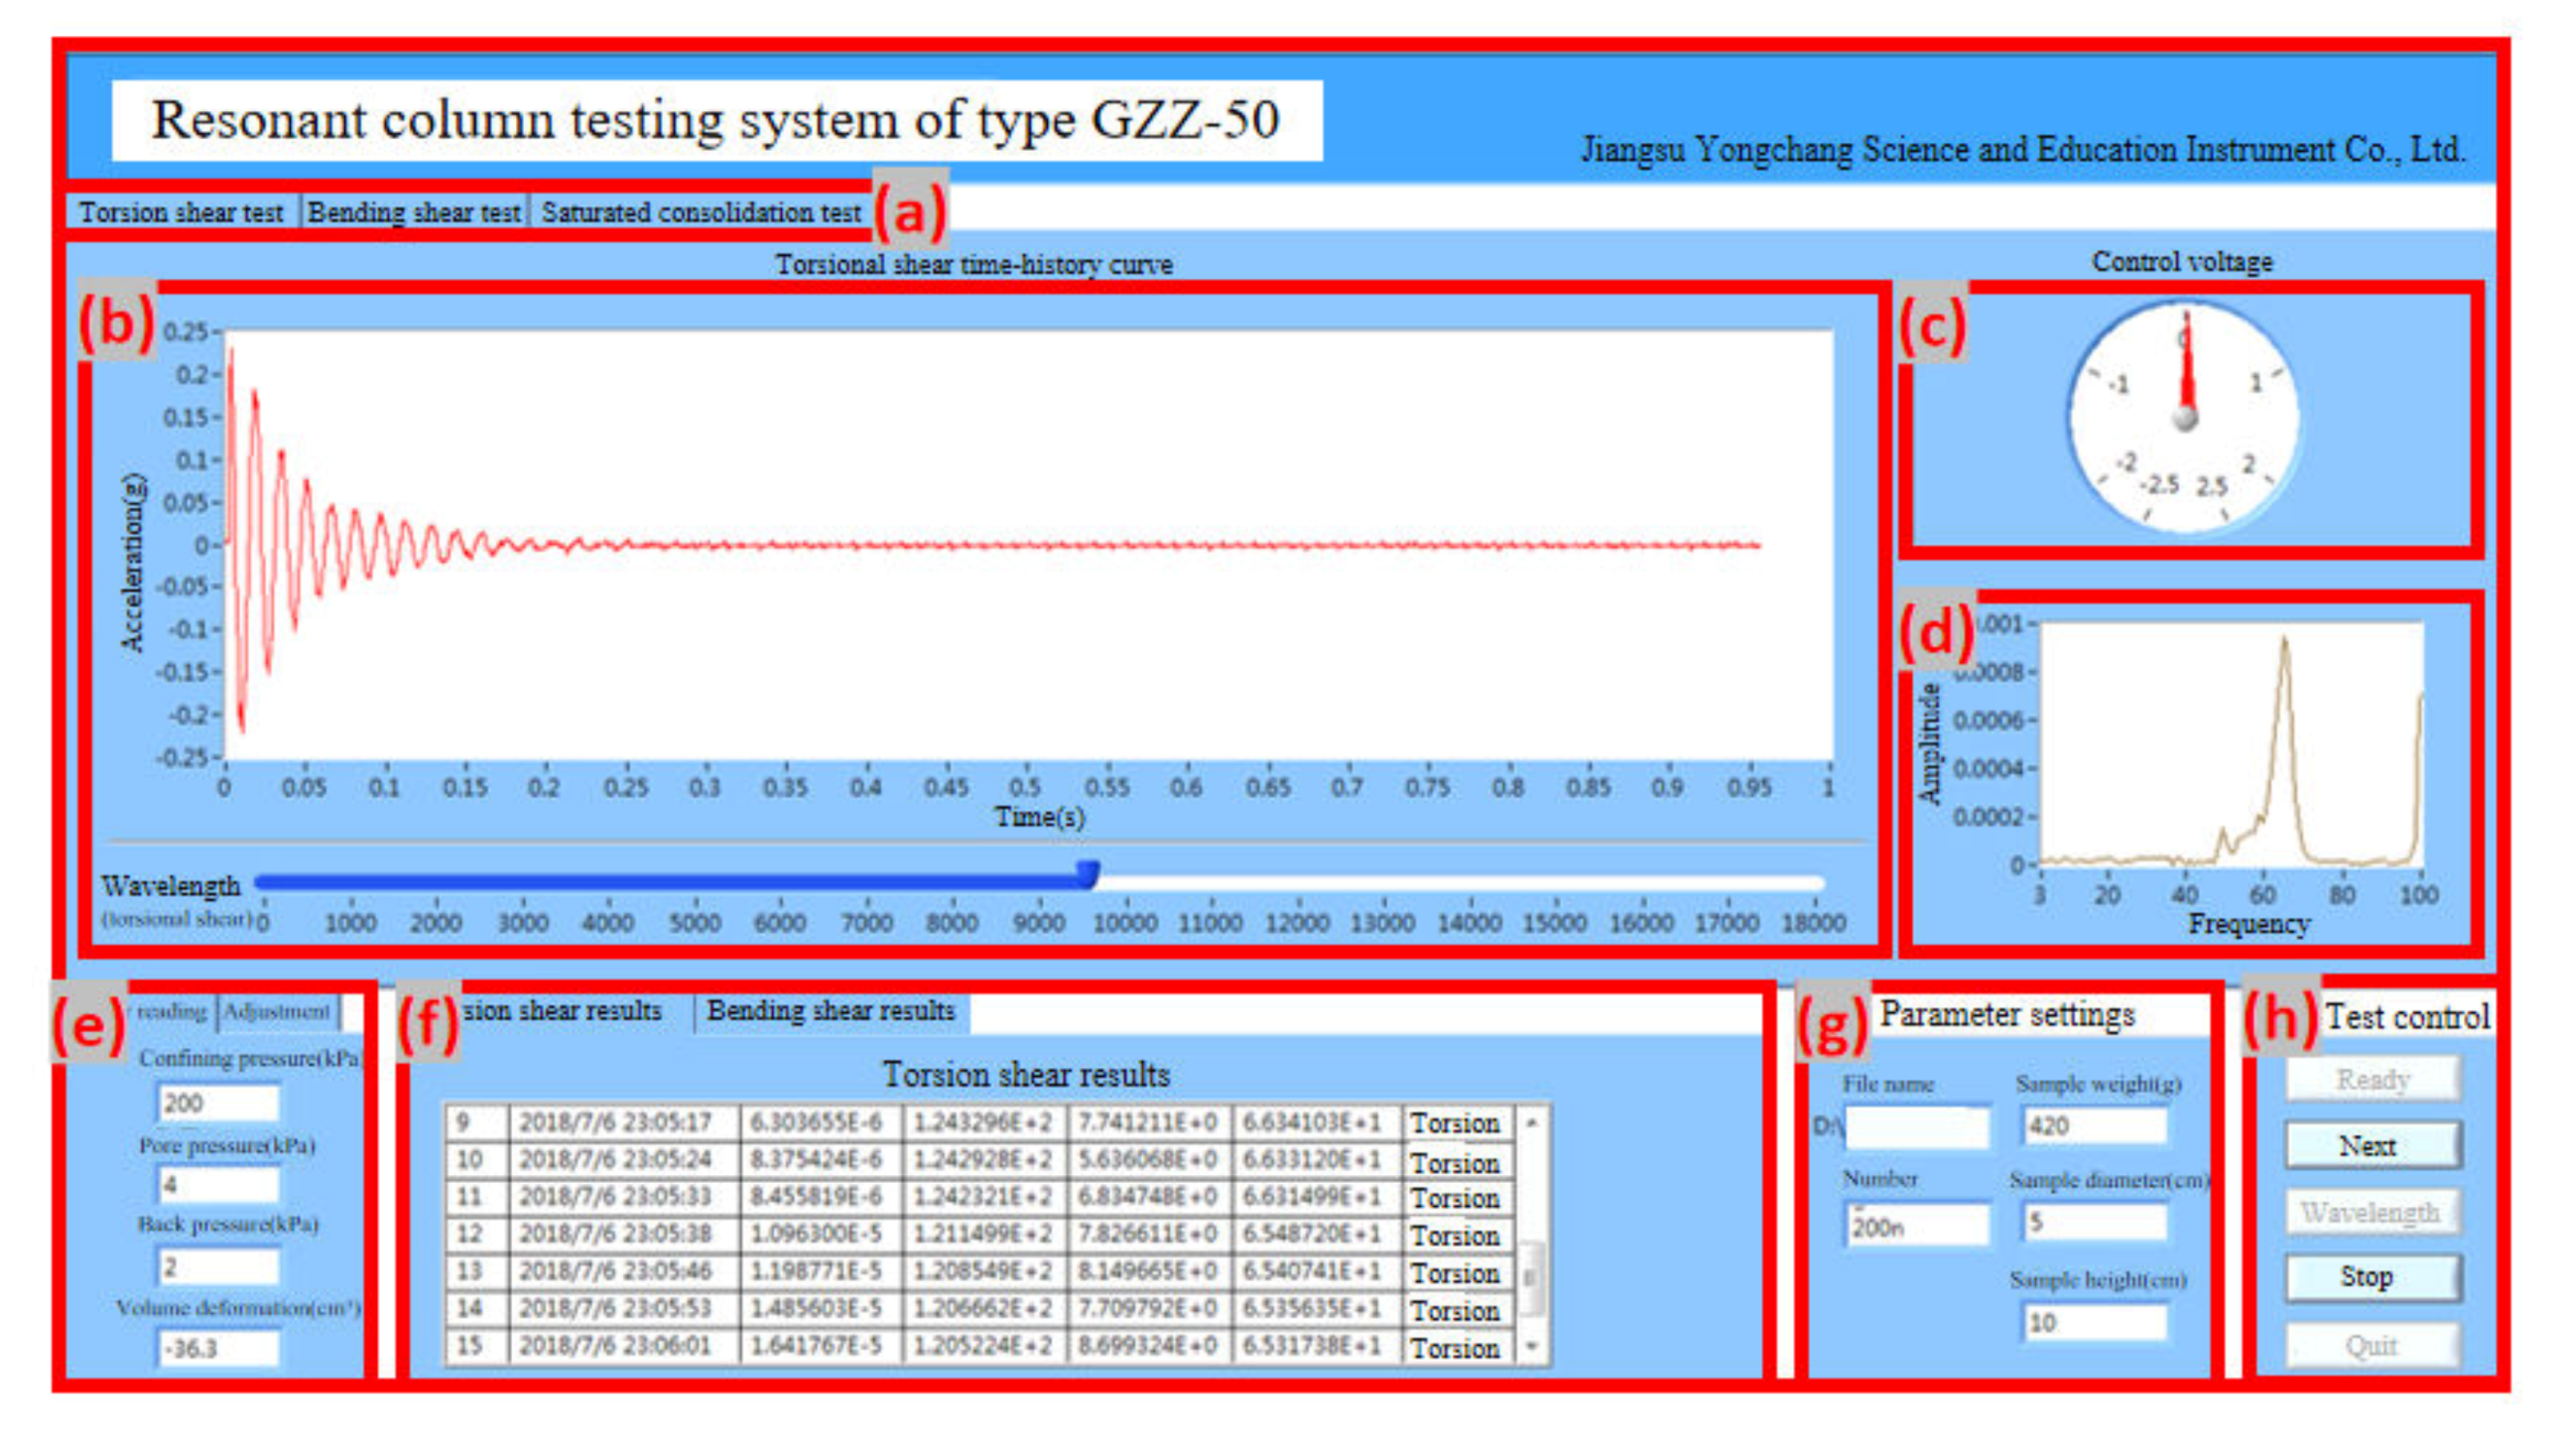
Task: Click the Ready button
Action: click(x=2372, y=1080)
